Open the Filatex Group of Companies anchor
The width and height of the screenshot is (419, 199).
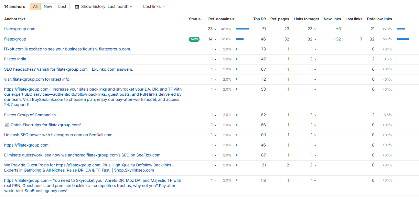[30, 115]
